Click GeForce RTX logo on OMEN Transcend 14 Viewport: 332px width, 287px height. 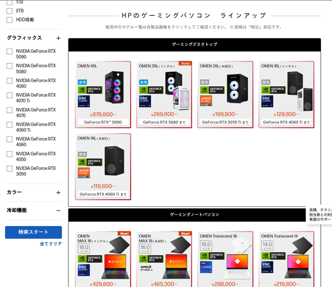pyautogui.click(x=274, y=256)
